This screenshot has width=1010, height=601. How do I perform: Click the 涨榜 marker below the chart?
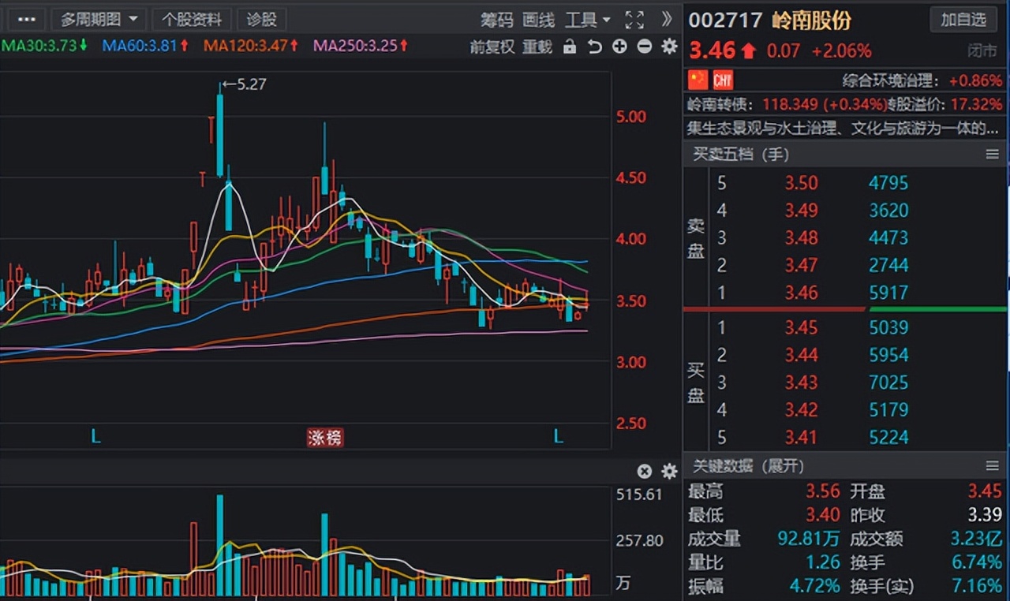point(324,437)
